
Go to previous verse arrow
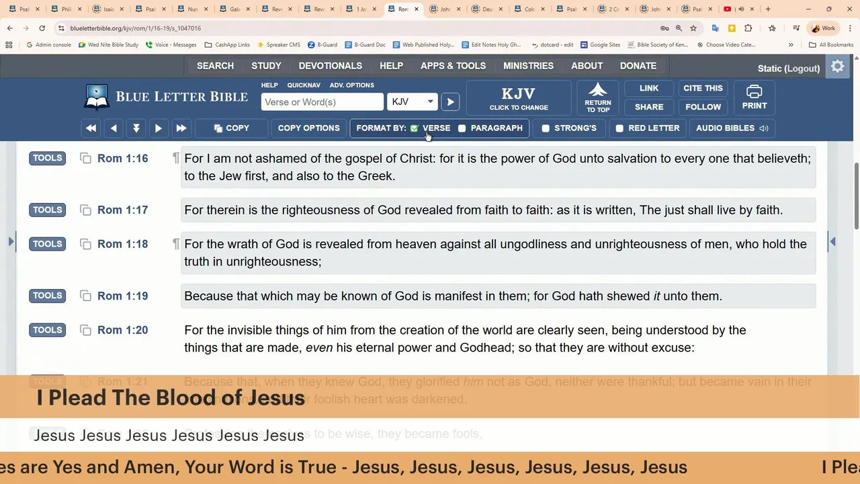114,128
